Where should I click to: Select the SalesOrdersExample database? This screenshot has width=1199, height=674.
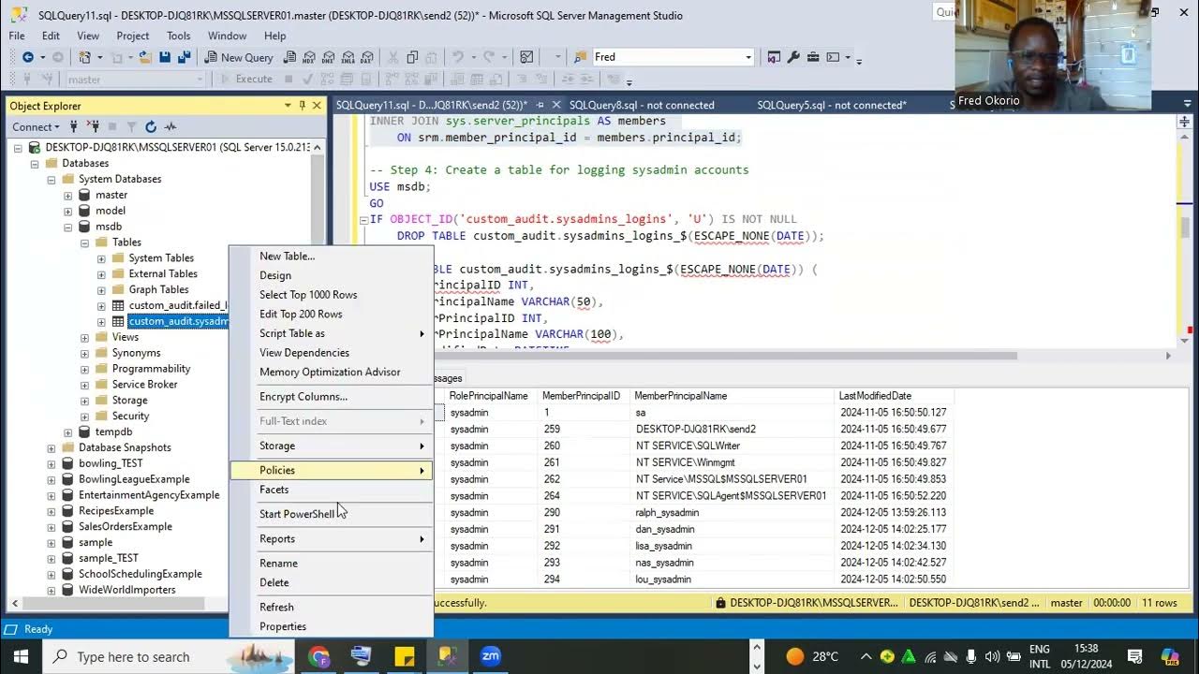(126, 526)
